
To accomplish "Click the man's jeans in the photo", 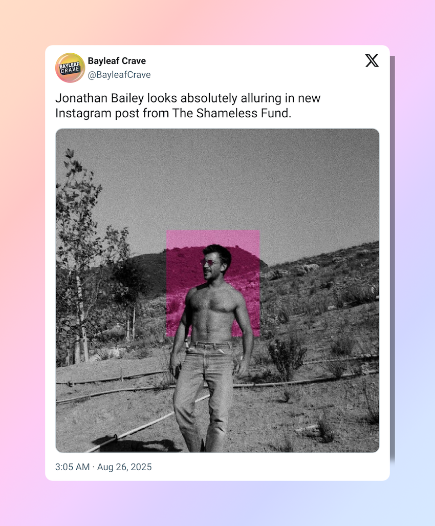I will coord(202,389).
